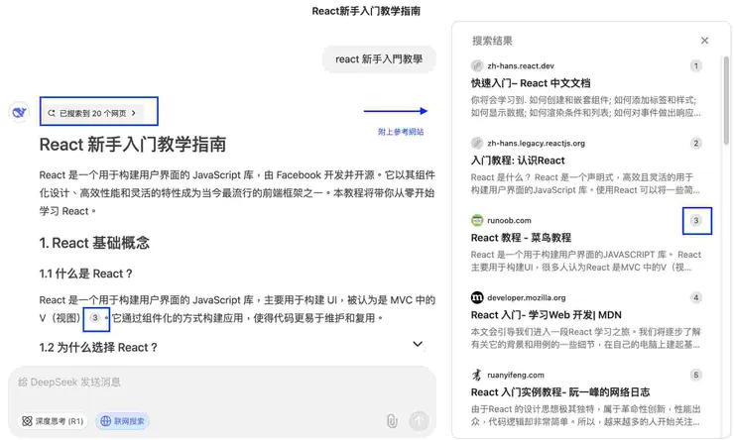Click the domain text 'developer.mozilla.org'
The image size is (734, 440).
tap(526, 297)
